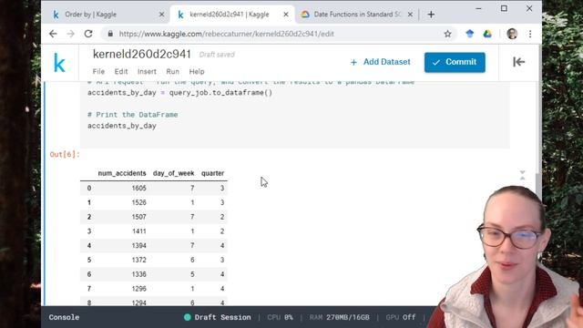Open the Google Drive extension icon
This screenshot has width=583, height=328.
(487, 34)
